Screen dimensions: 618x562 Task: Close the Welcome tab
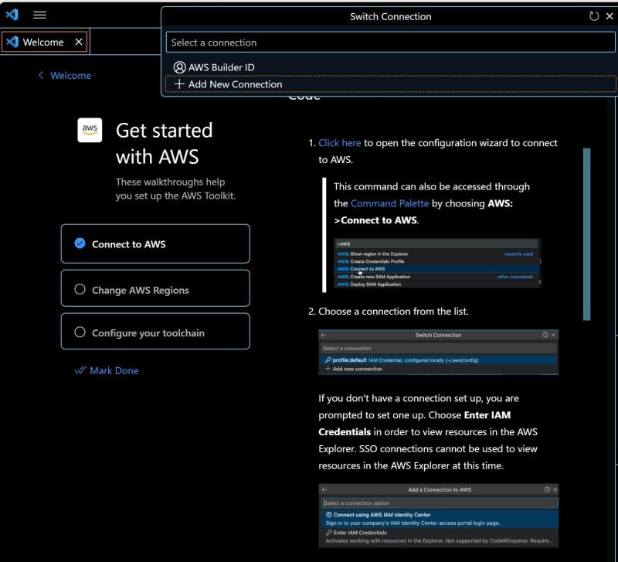79,42
